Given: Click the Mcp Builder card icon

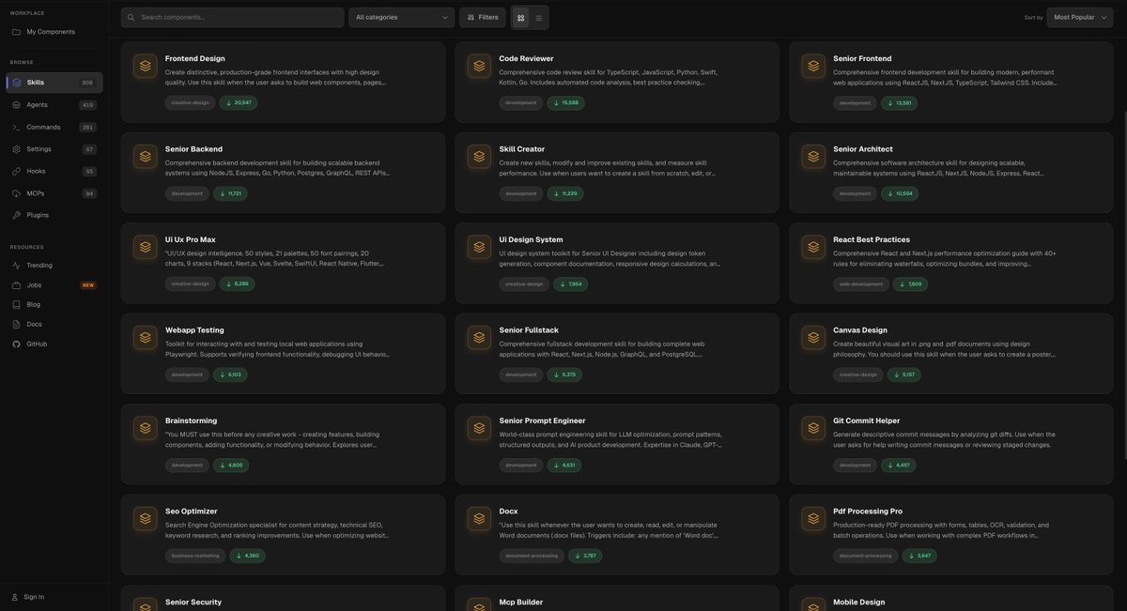Looking at the screenshot, I should (x=479, y=605).
